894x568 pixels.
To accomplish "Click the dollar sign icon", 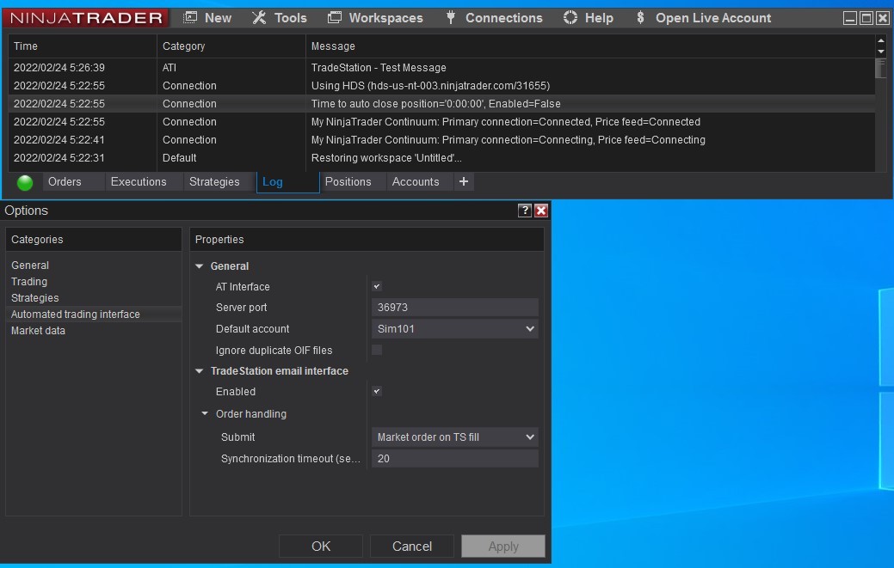I will click(640, 18).
